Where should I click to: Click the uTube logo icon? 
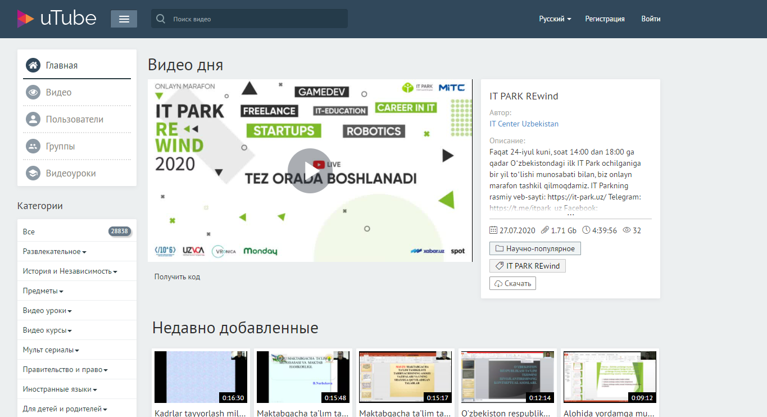pyautogui.click(x=25, y=19)
